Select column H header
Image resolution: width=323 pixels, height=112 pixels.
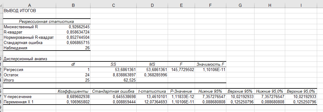[270, 6]
